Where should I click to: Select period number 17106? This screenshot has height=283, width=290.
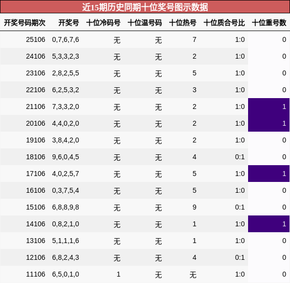pyautogui.click(x=36, y=174)
